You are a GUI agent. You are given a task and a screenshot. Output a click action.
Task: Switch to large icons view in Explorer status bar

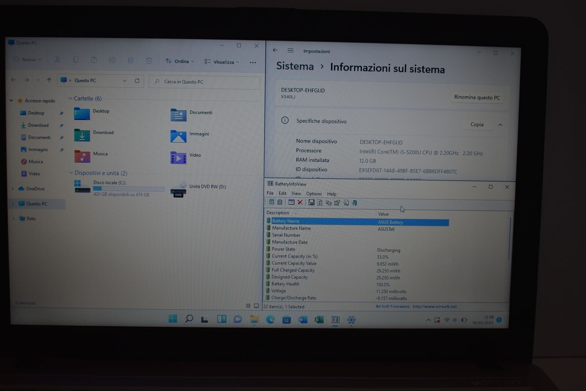tap(256, 306)
